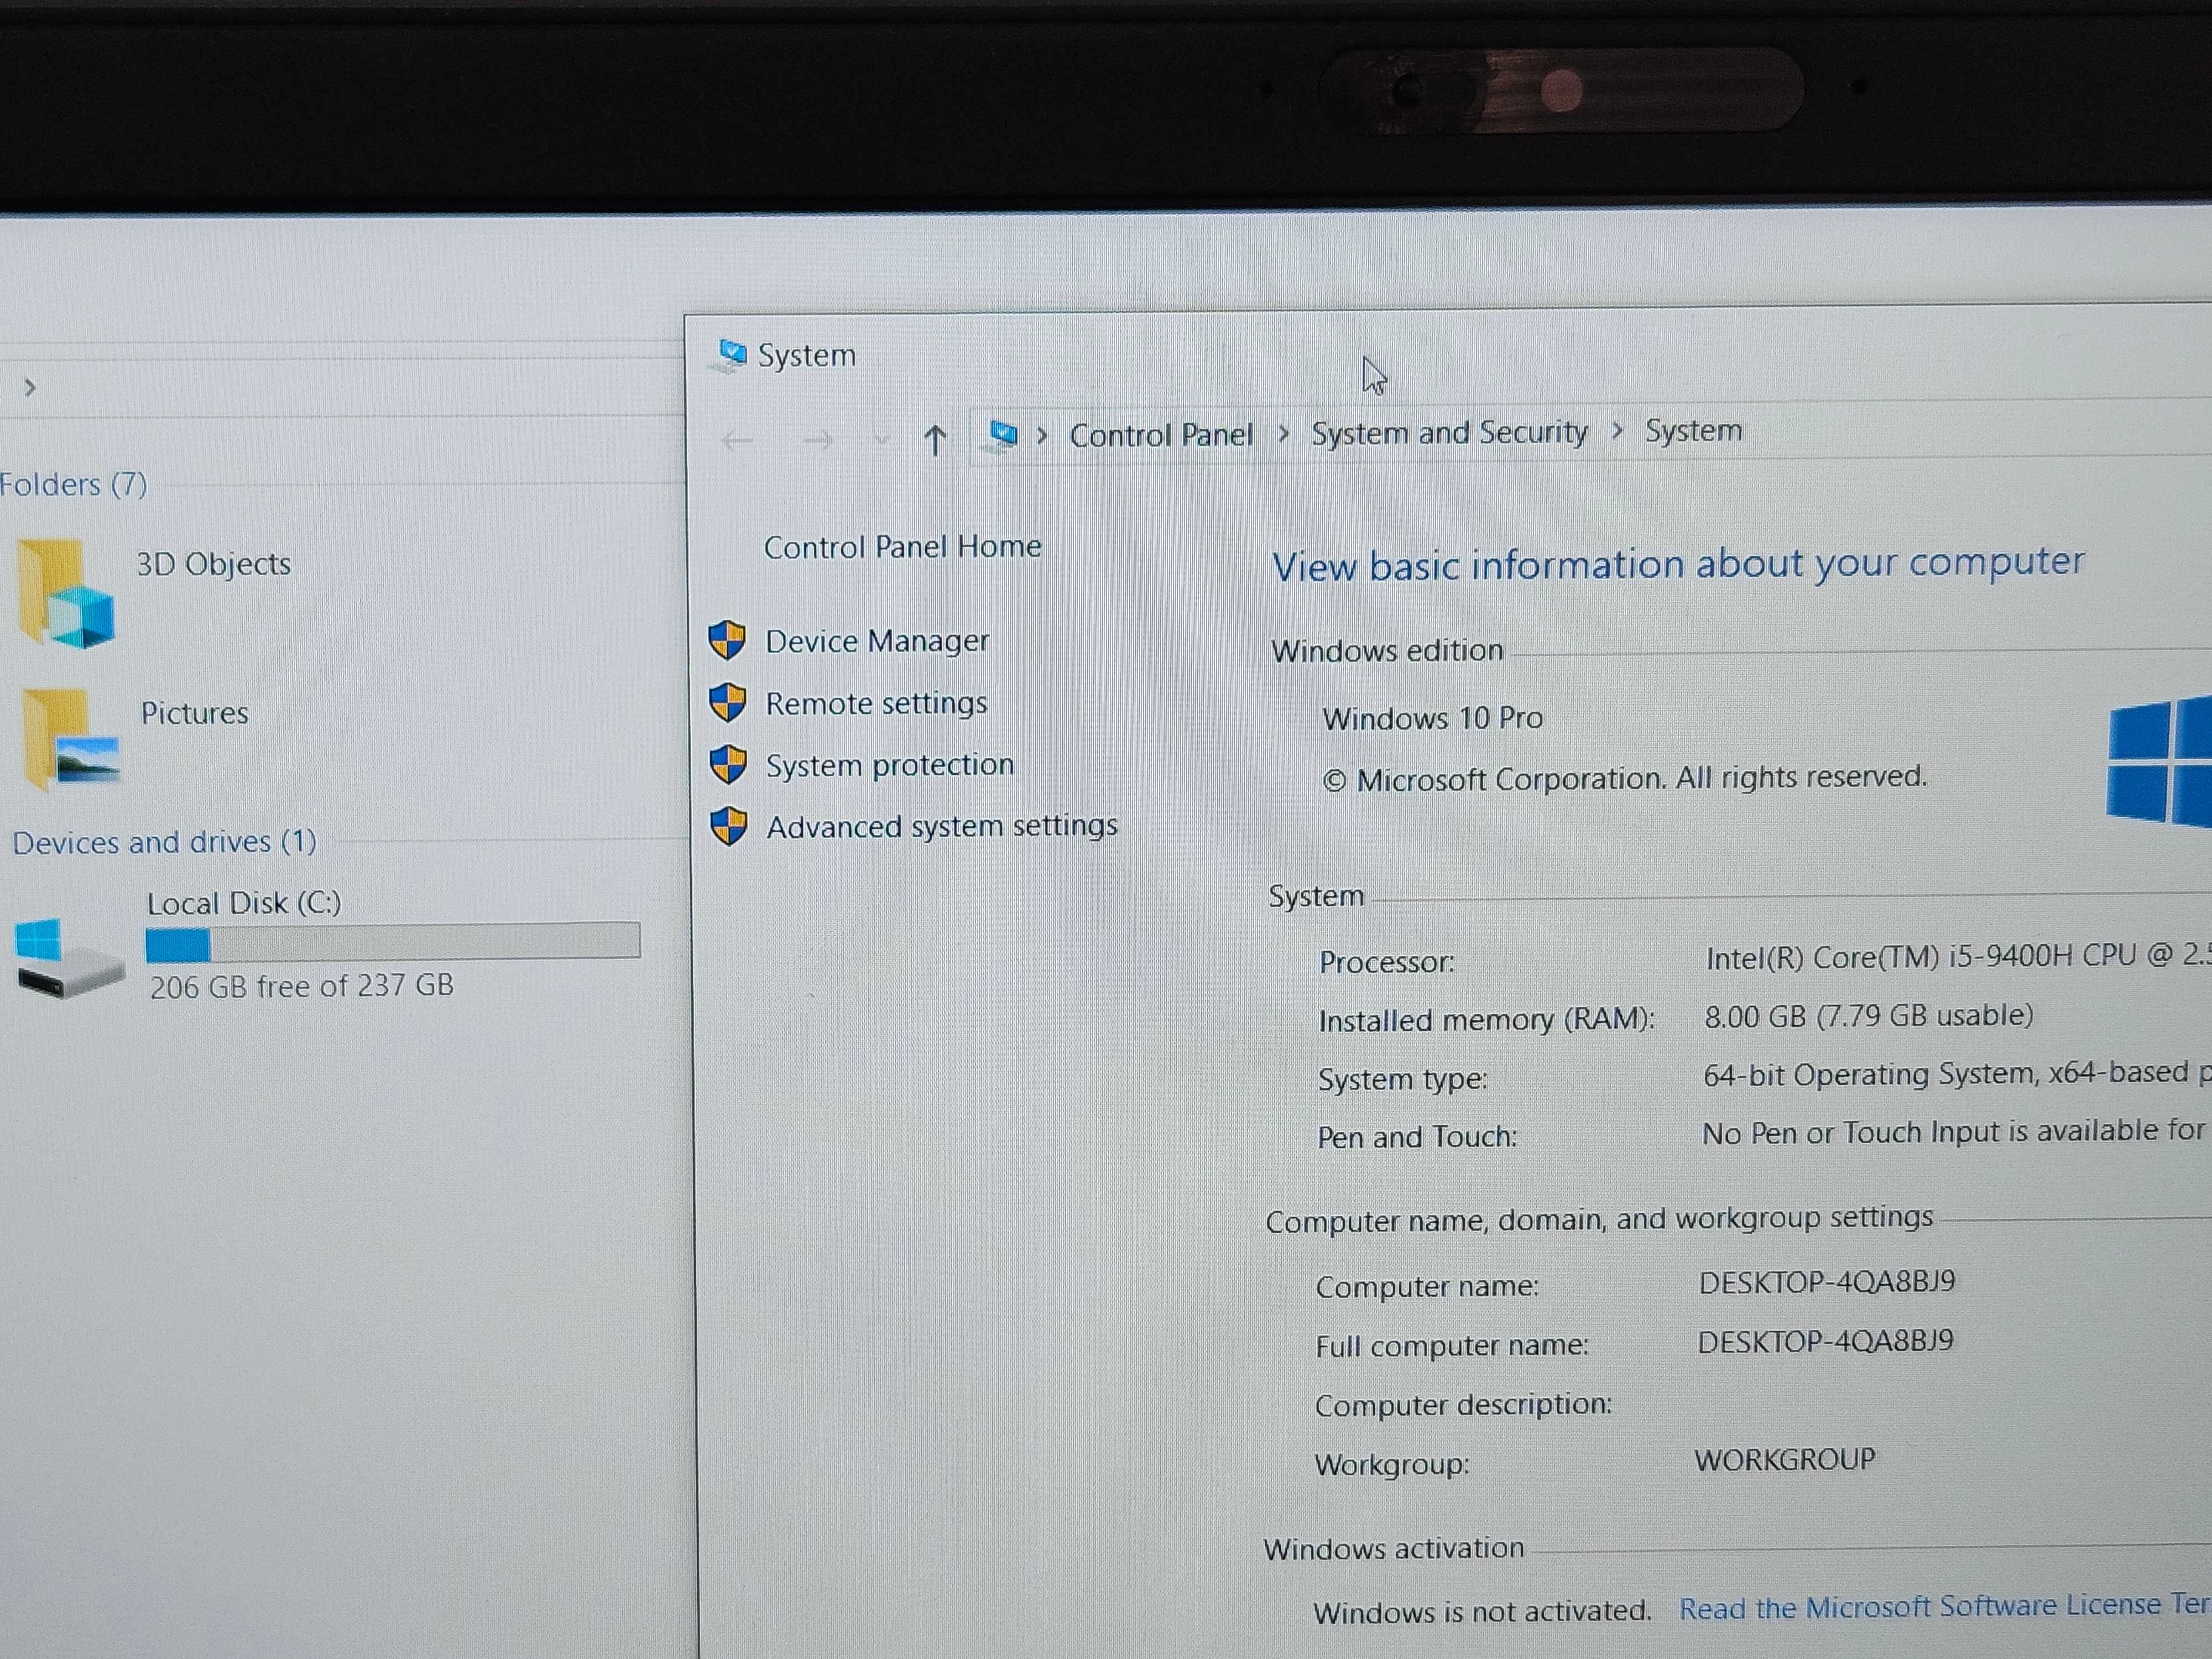Select Windows is not activated text

(x=1482, y=1611)
